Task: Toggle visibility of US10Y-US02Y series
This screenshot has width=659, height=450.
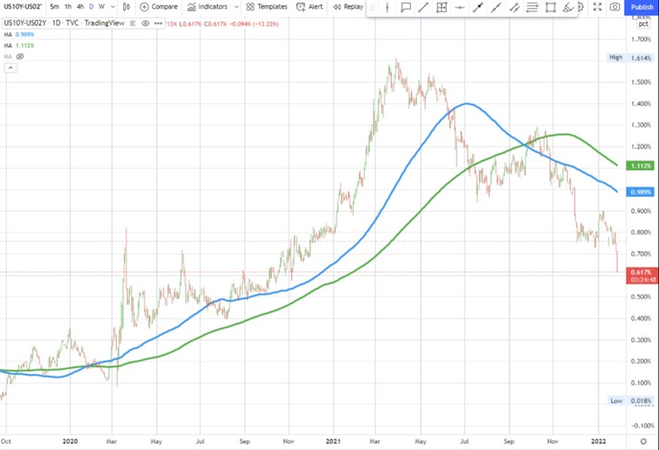Action: coord(146,23)
